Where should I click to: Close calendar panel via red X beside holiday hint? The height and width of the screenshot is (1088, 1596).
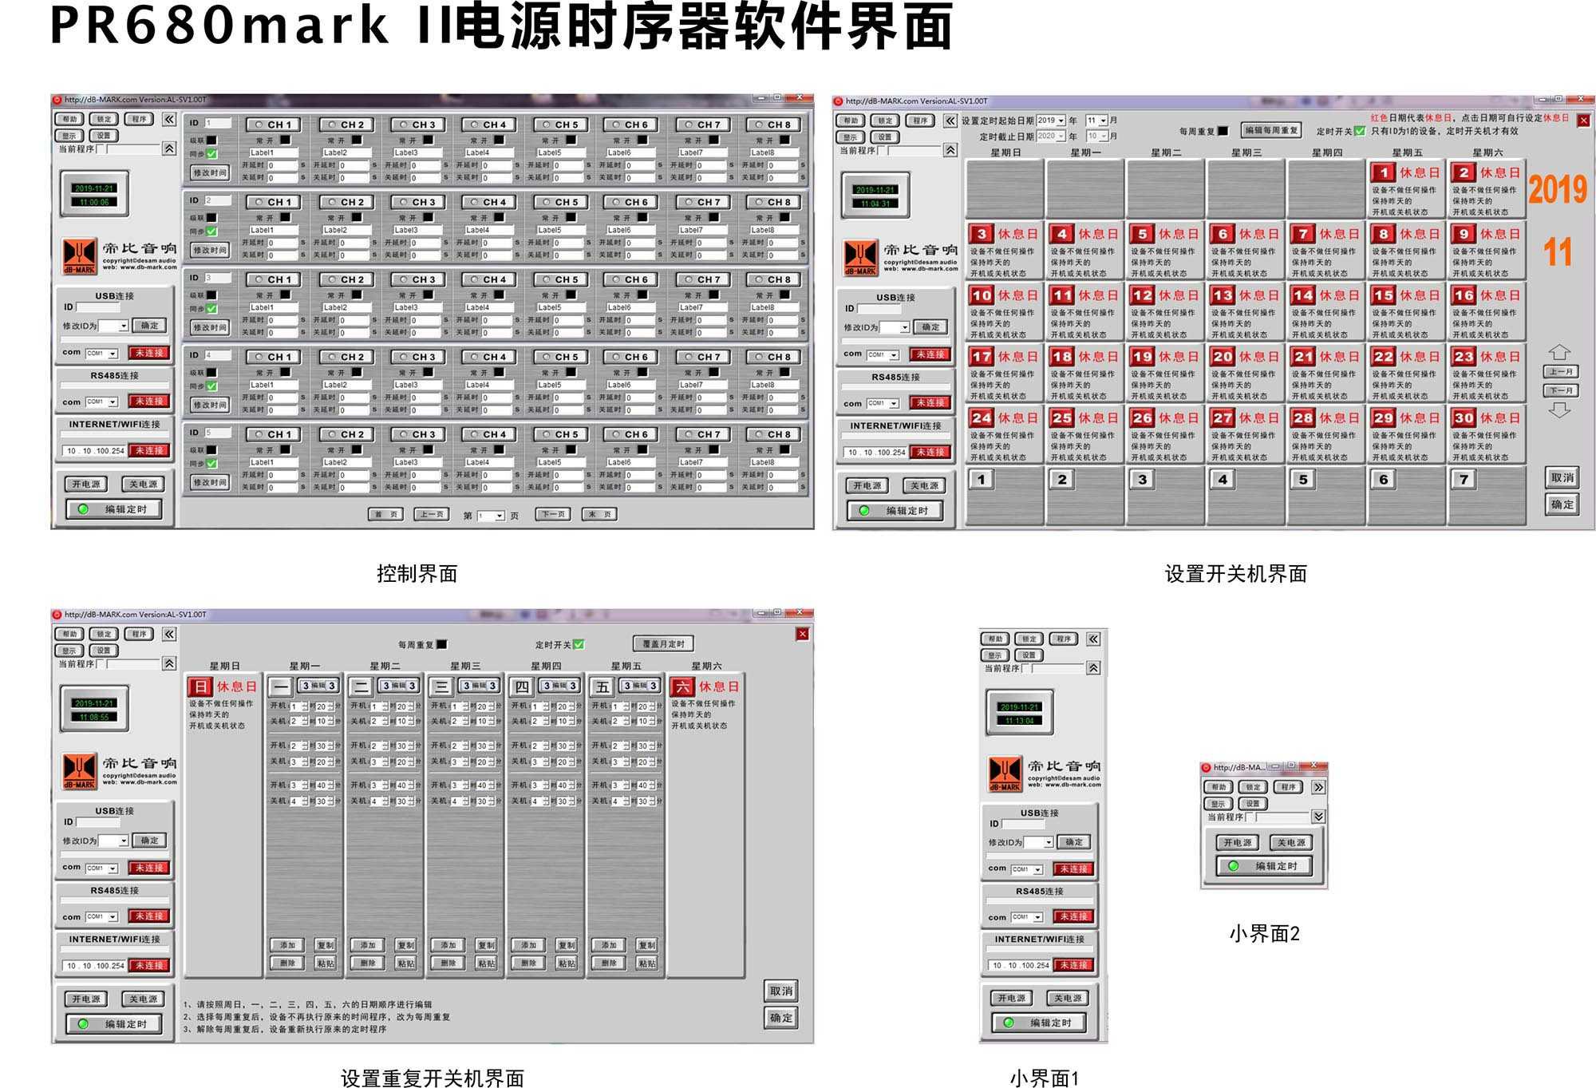pyautogui.click(x=1583, y=121)
